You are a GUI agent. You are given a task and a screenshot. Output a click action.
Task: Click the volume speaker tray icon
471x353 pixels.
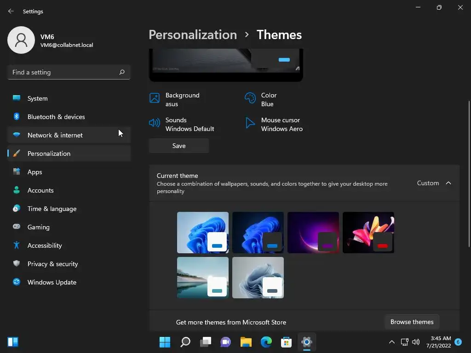[416, 342]
